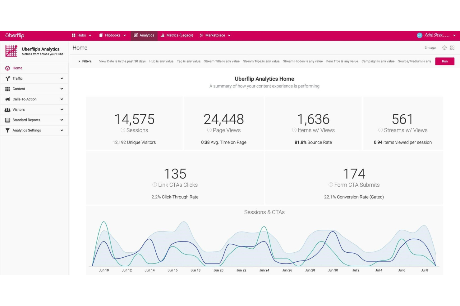Click the Flipbooks book icon
460x306 pixels.
101,35
